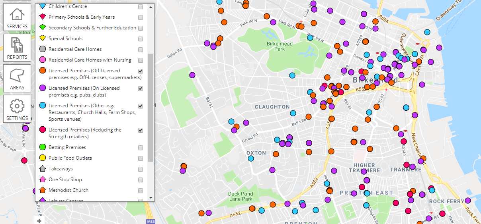Enable Primary Schools & Early Years checkbox

[x=141, y=17]
